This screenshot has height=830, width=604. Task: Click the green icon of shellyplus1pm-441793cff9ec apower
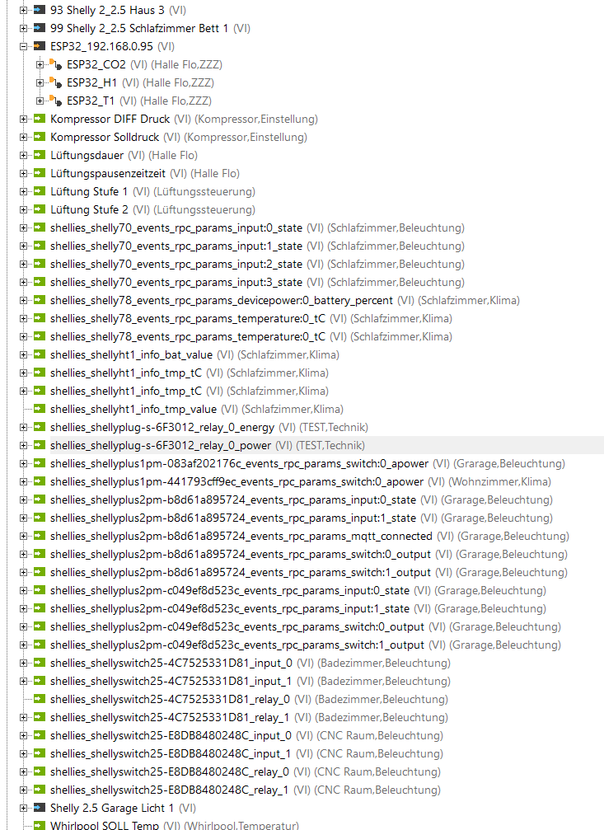pyautogui.click(x=40, y=481)
